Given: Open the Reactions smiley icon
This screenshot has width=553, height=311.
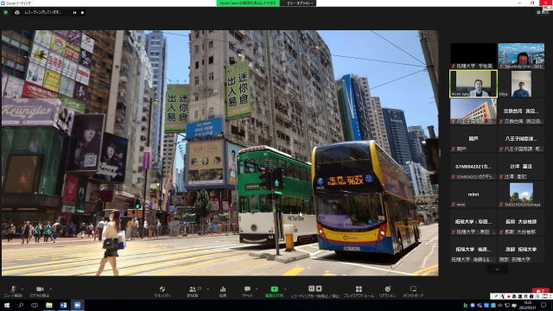Looking at the screenshot, I should [388, 290].
